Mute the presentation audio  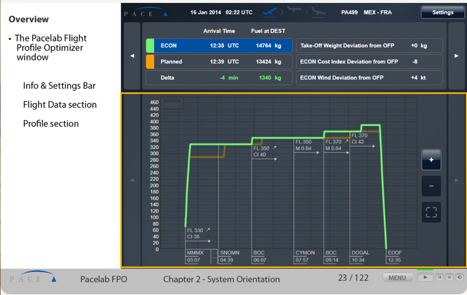(459, 277)
